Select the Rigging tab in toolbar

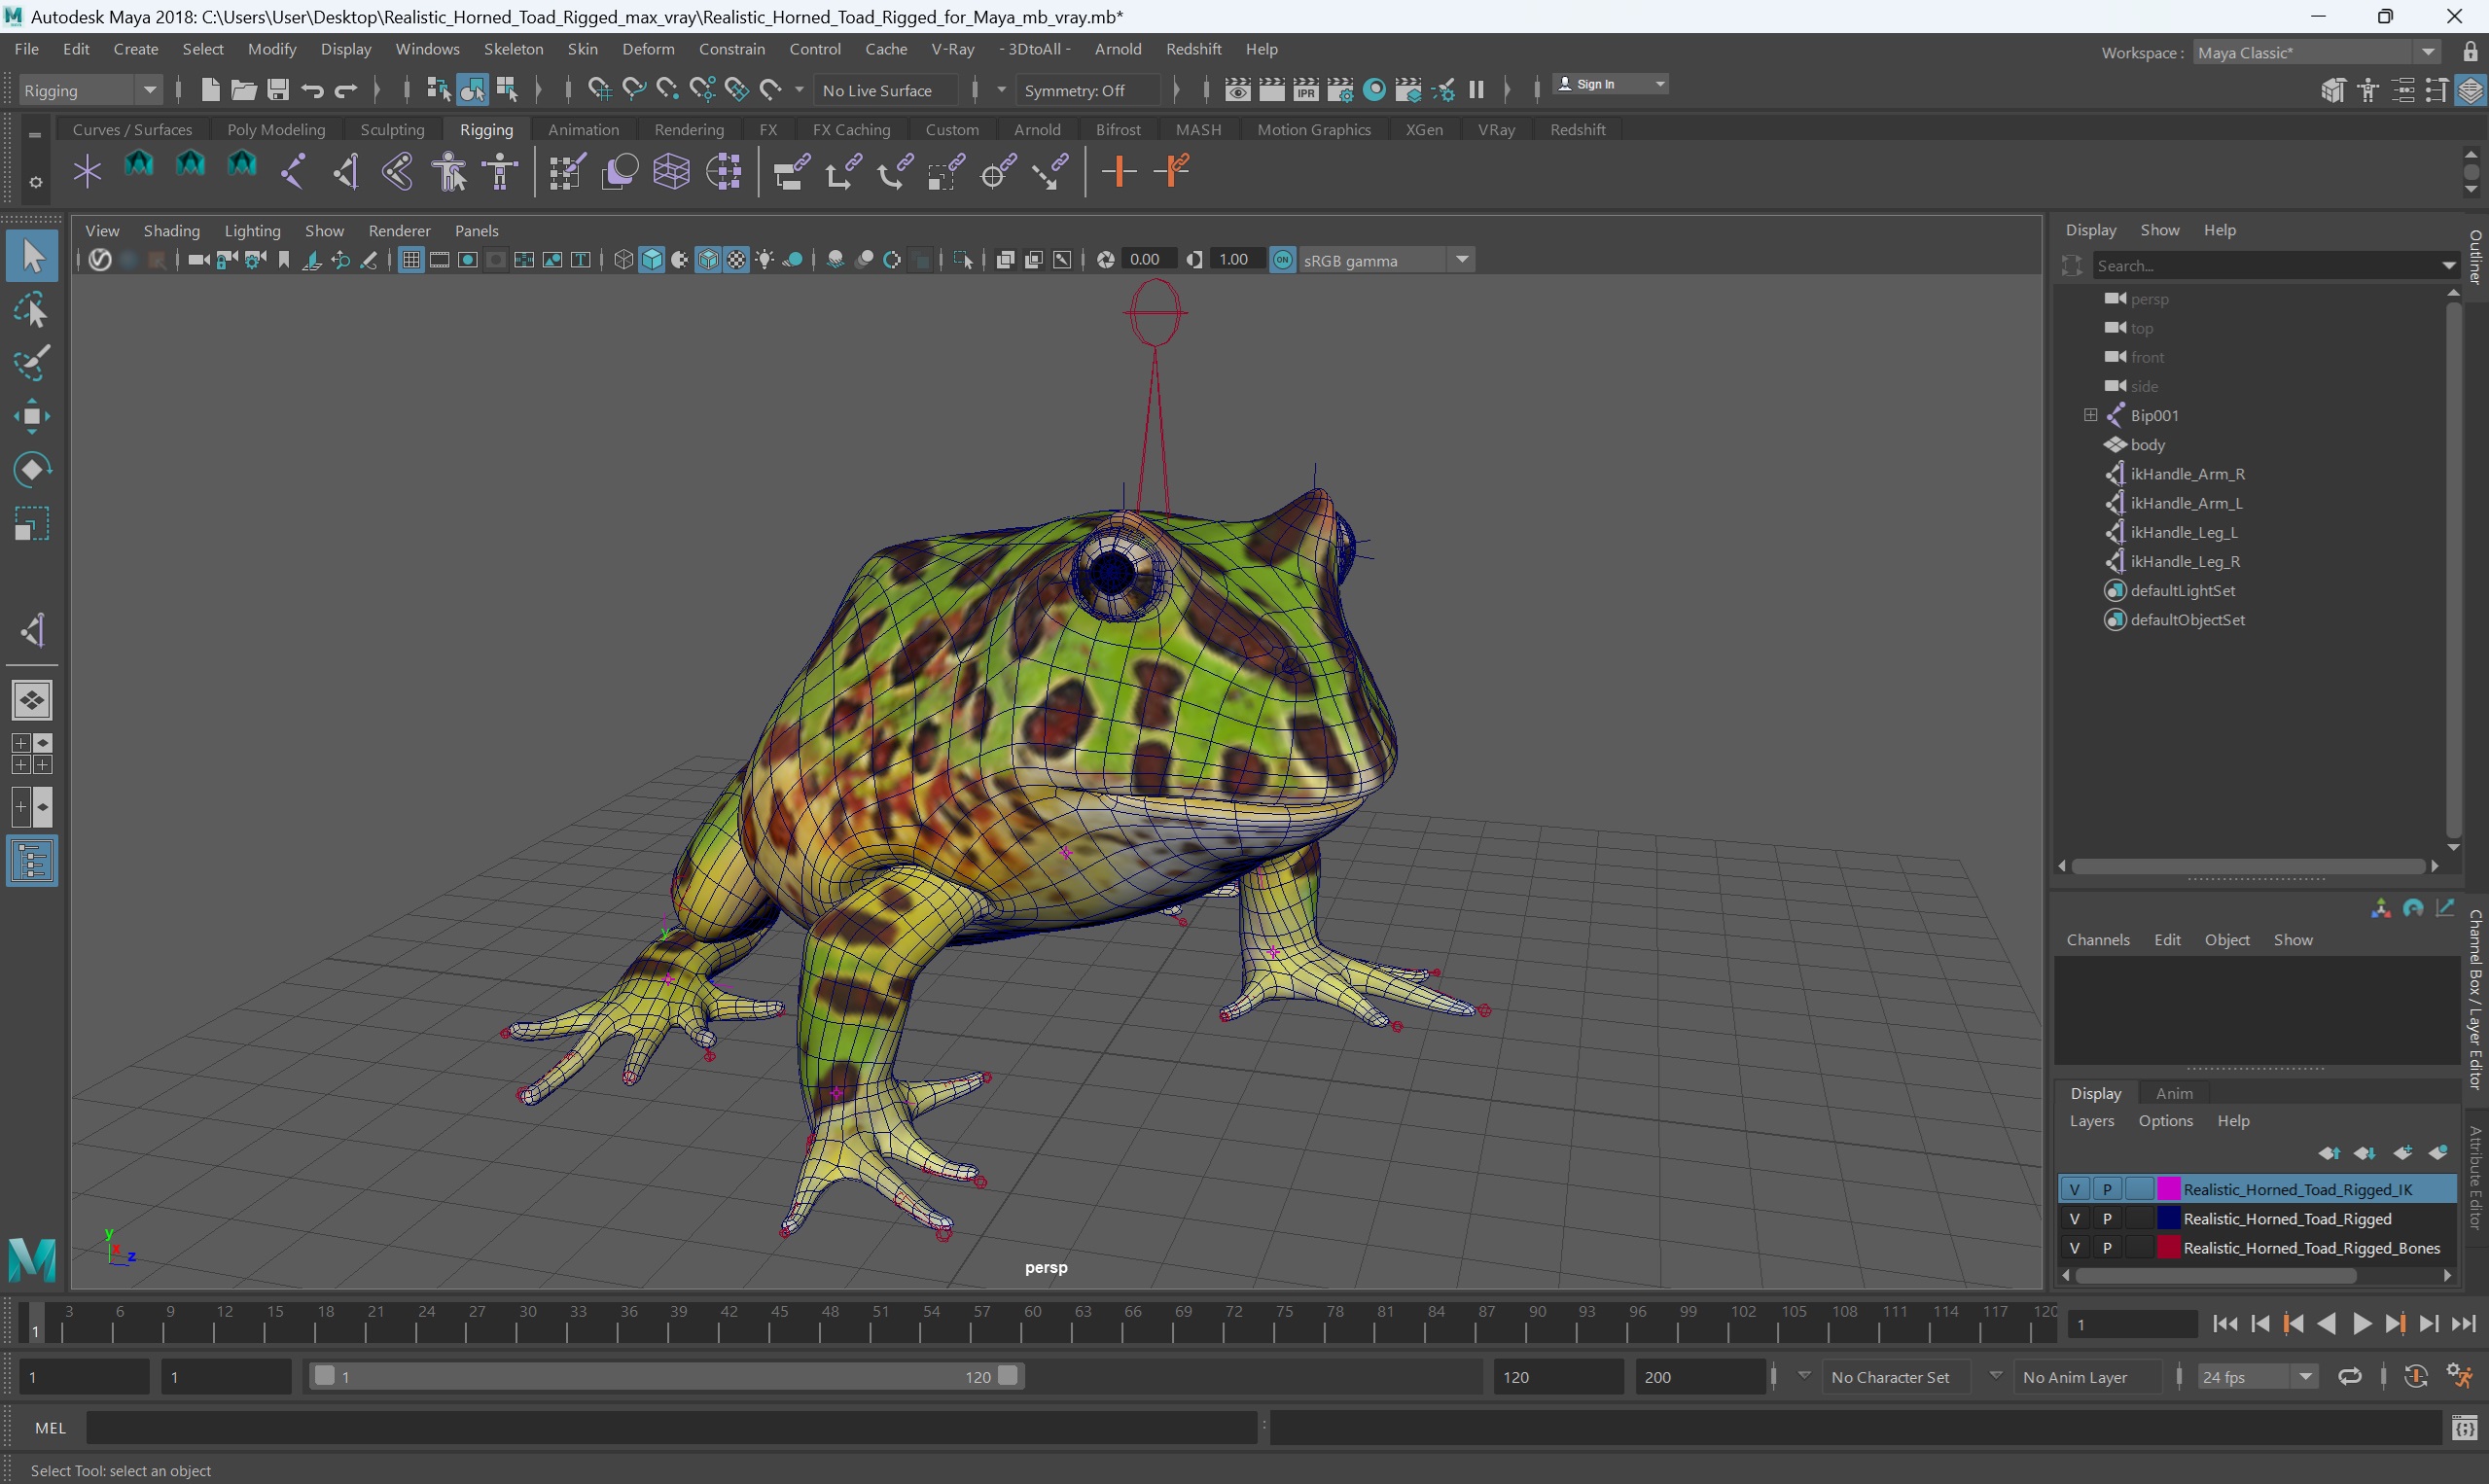point(485,129)
